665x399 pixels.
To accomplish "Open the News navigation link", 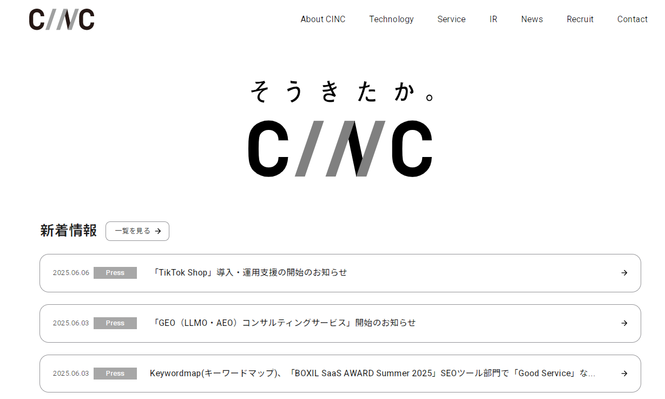I will (x=532, y=19).
